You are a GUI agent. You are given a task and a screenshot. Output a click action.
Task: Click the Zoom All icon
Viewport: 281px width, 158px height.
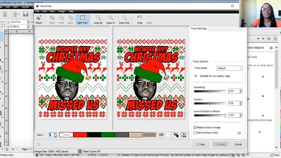pyautogui.click(x=98, y=20)
